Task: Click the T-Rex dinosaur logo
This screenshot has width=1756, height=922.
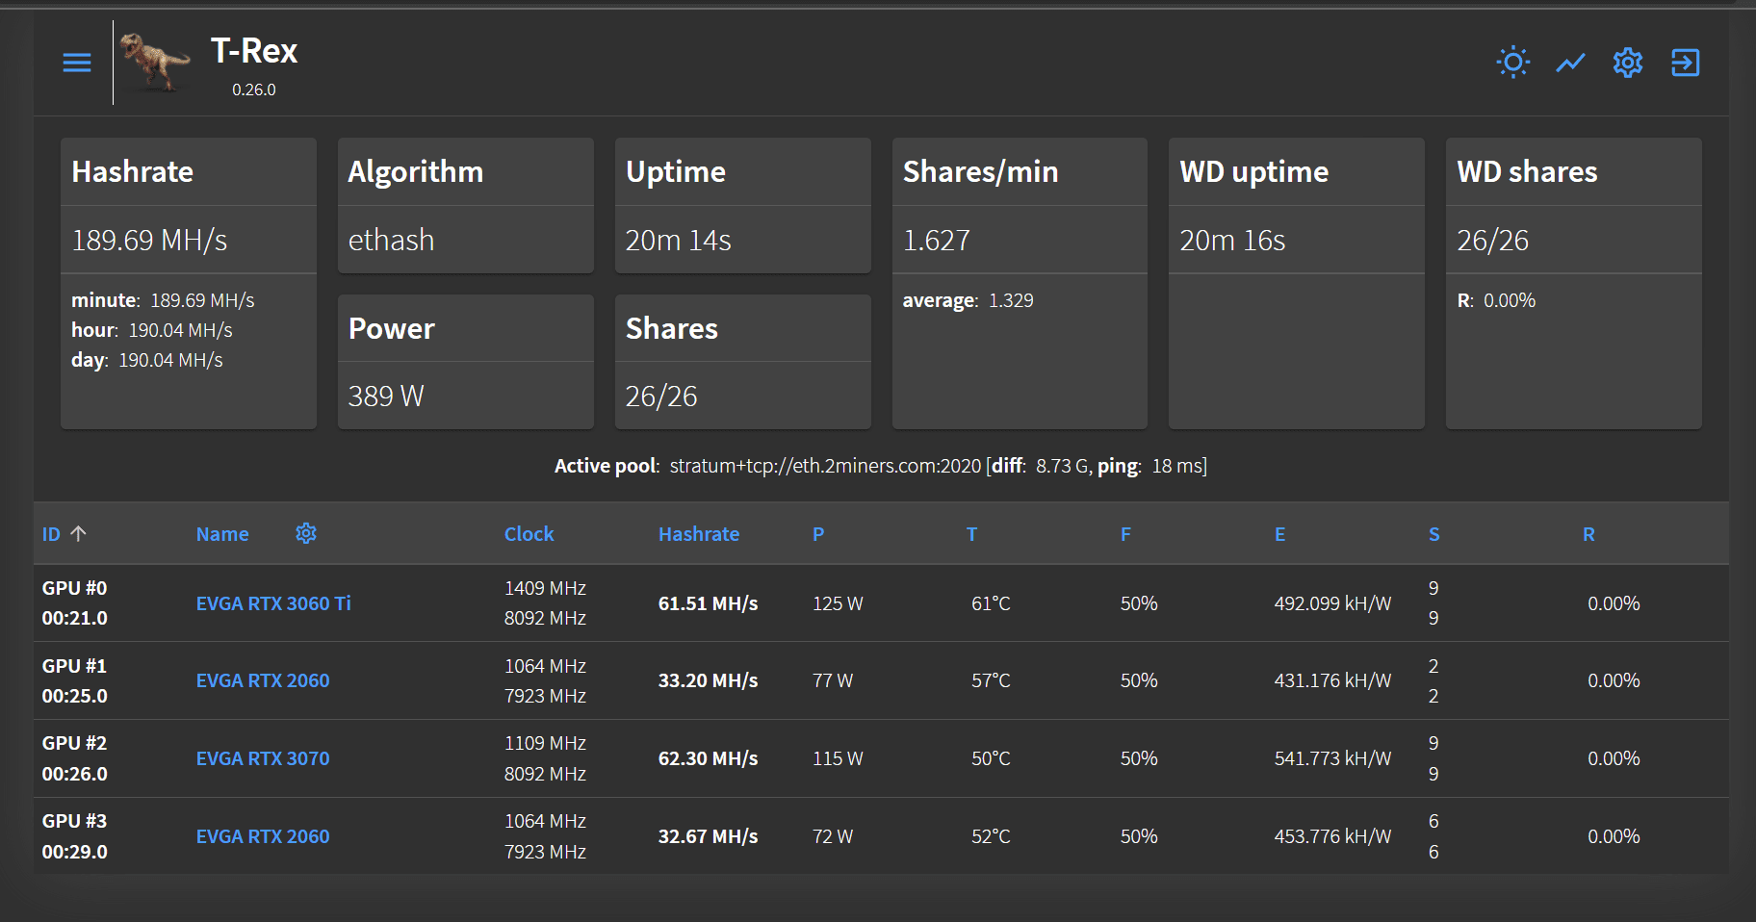Action: coord(156,62)
